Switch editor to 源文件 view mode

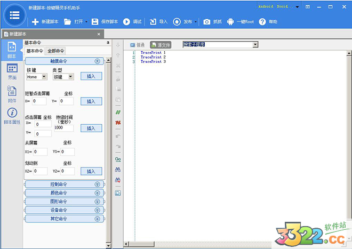pos(161,45)
